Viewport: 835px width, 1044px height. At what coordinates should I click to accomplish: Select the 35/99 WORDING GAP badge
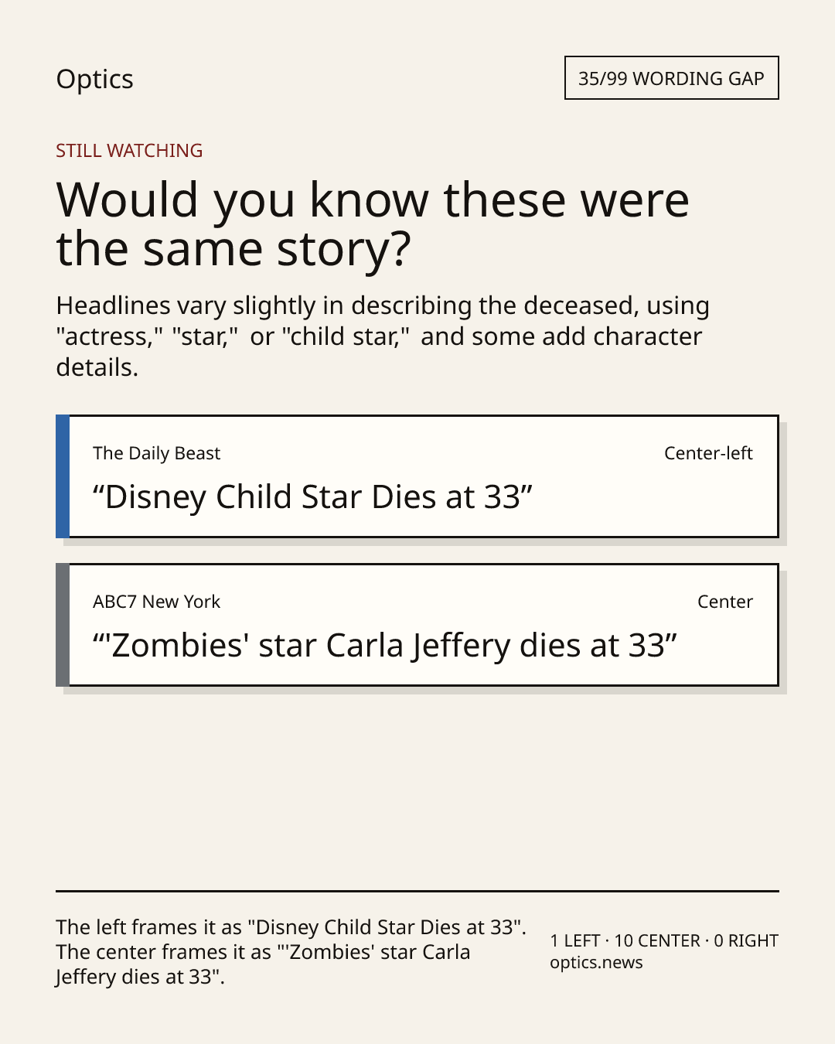click(671, 78)
